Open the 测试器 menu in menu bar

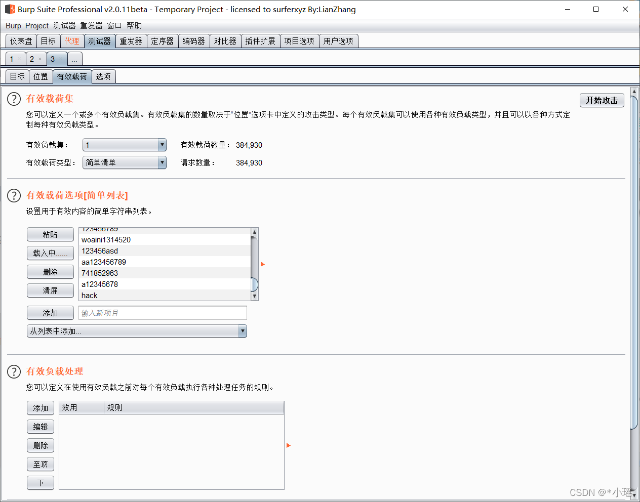(64, 26)
